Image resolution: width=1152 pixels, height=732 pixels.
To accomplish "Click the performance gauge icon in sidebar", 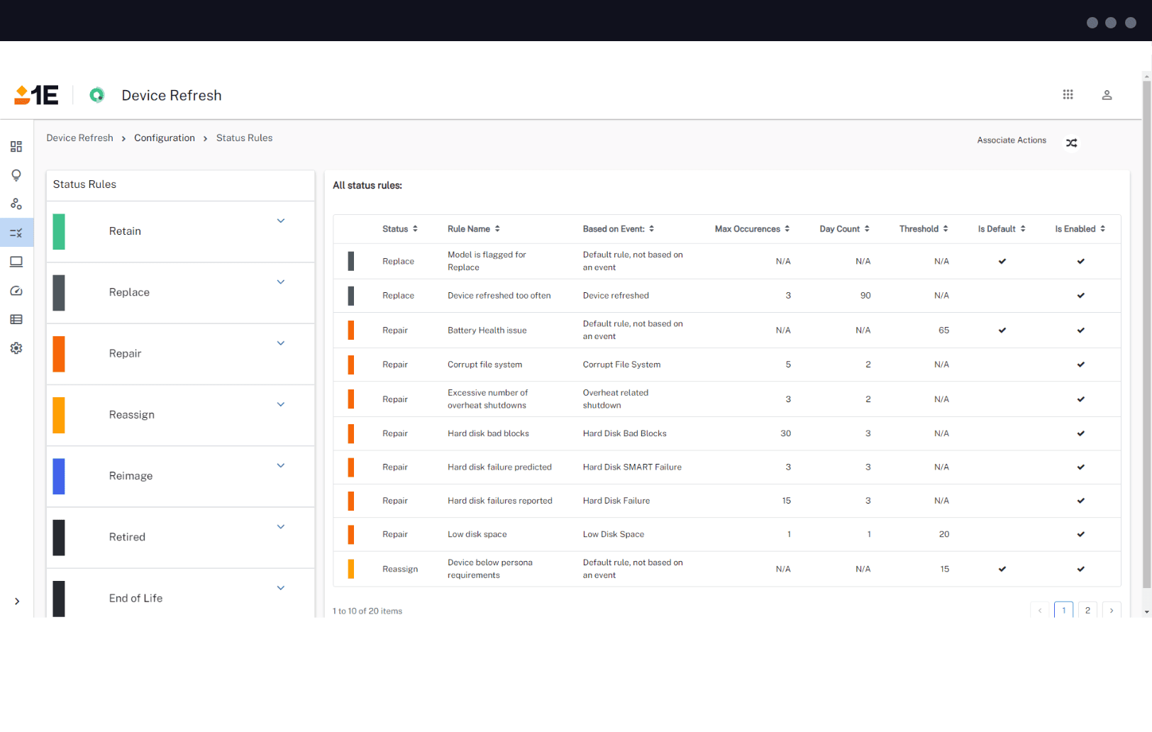I will tap(16, 291).
